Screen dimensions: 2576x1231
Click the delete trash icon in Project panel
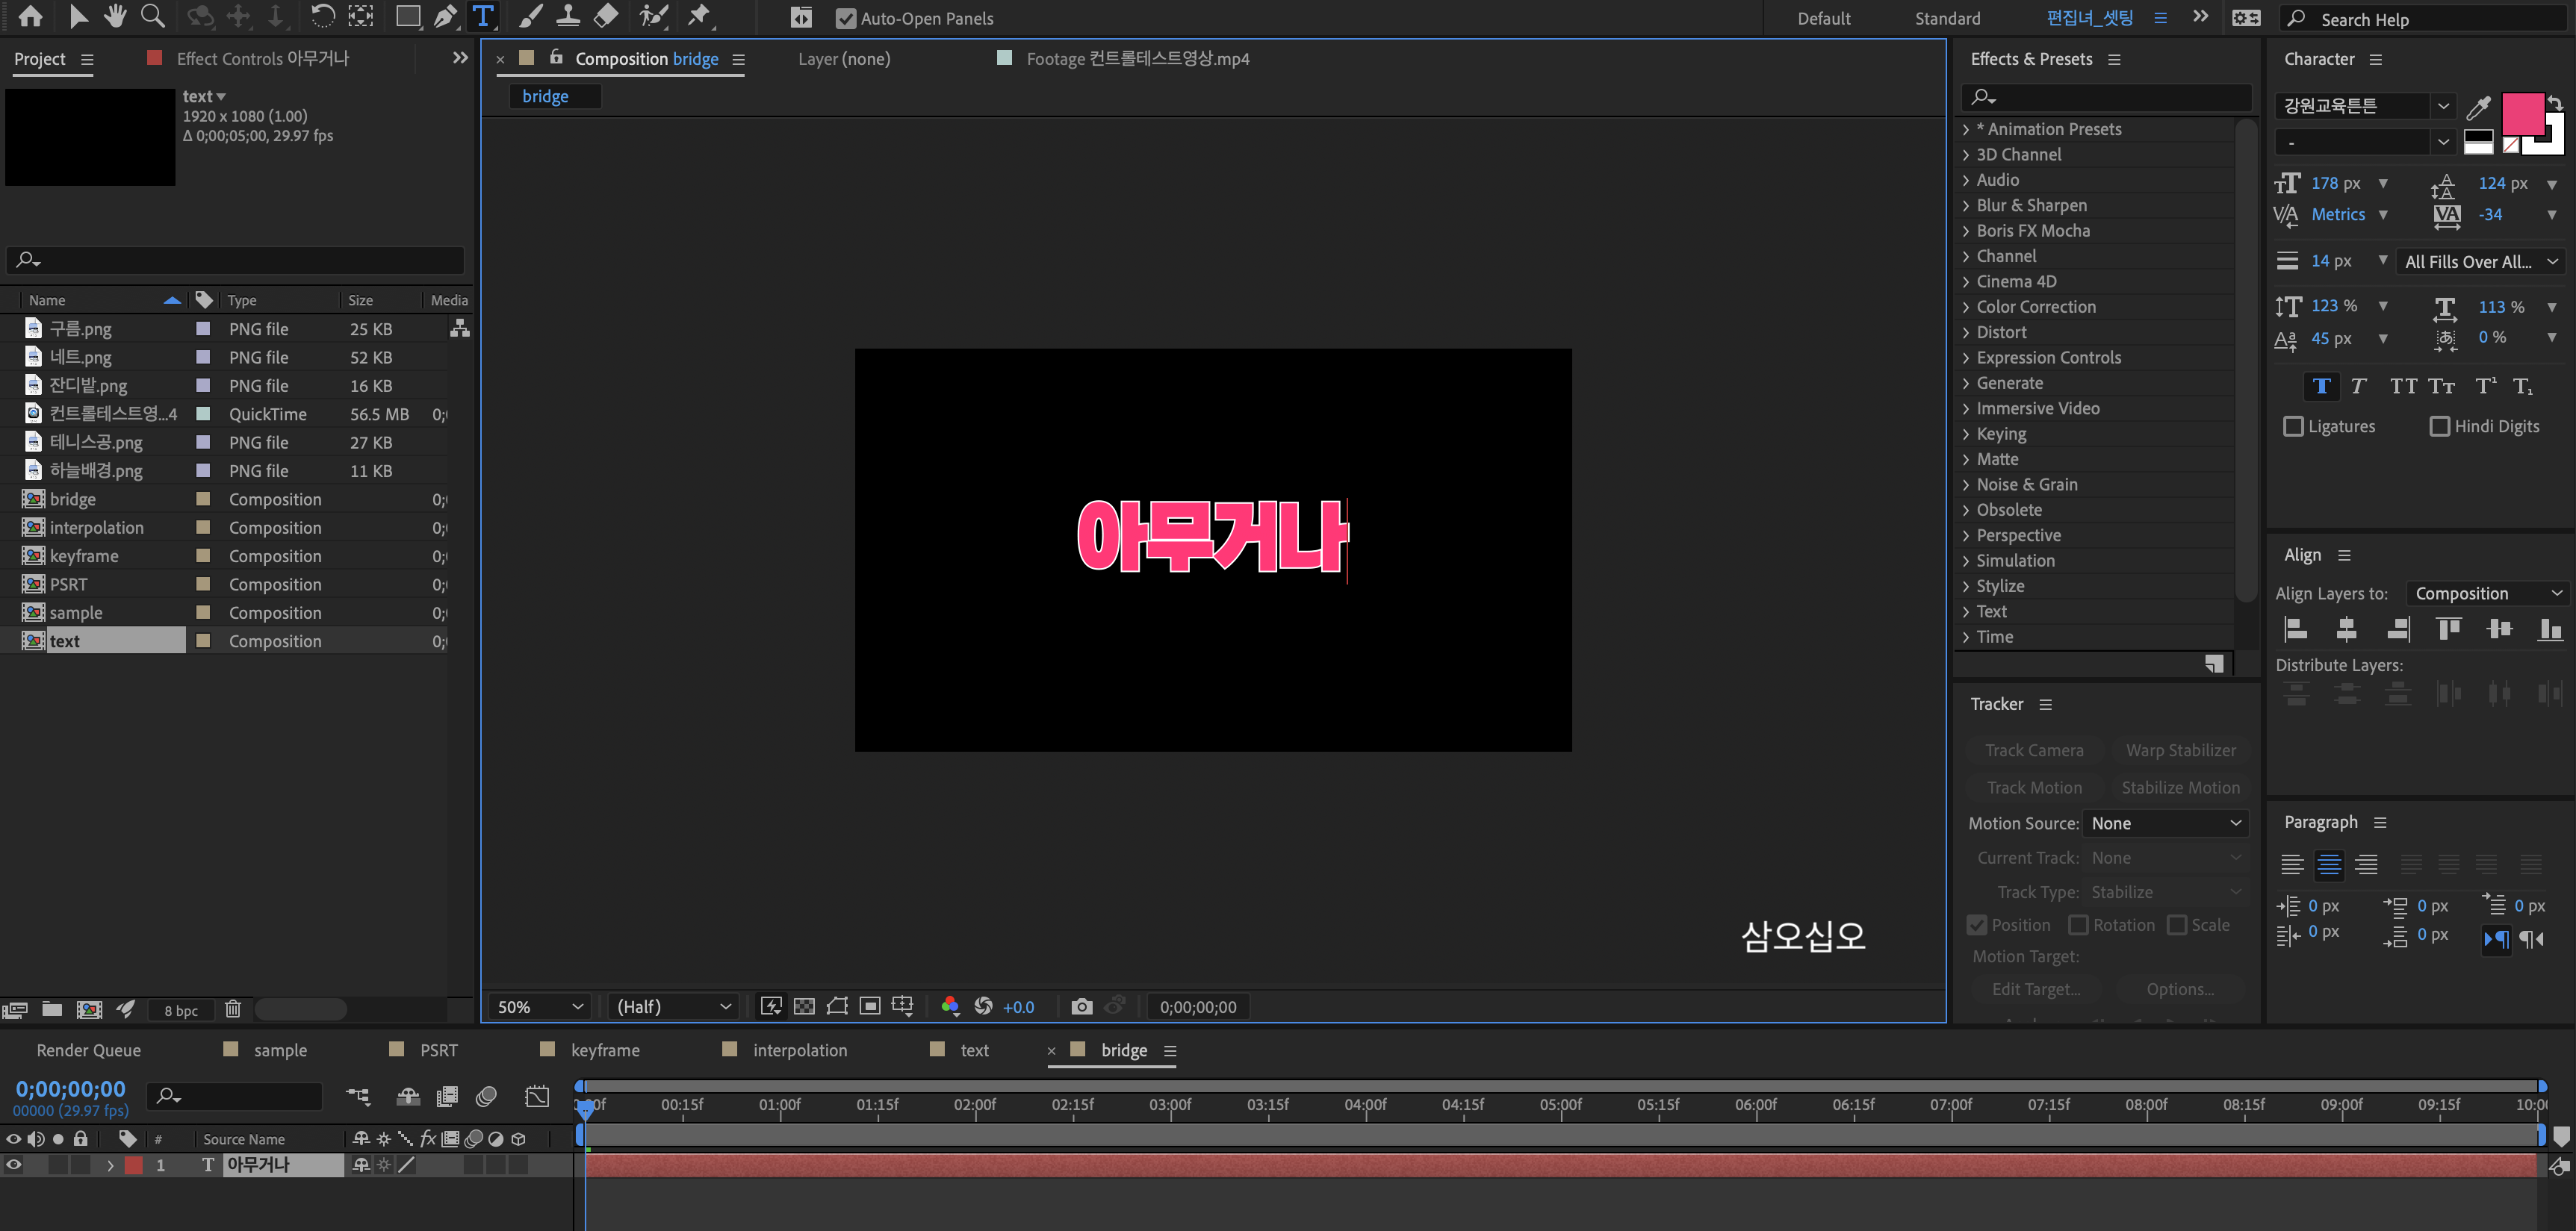tap(233, 1009)
